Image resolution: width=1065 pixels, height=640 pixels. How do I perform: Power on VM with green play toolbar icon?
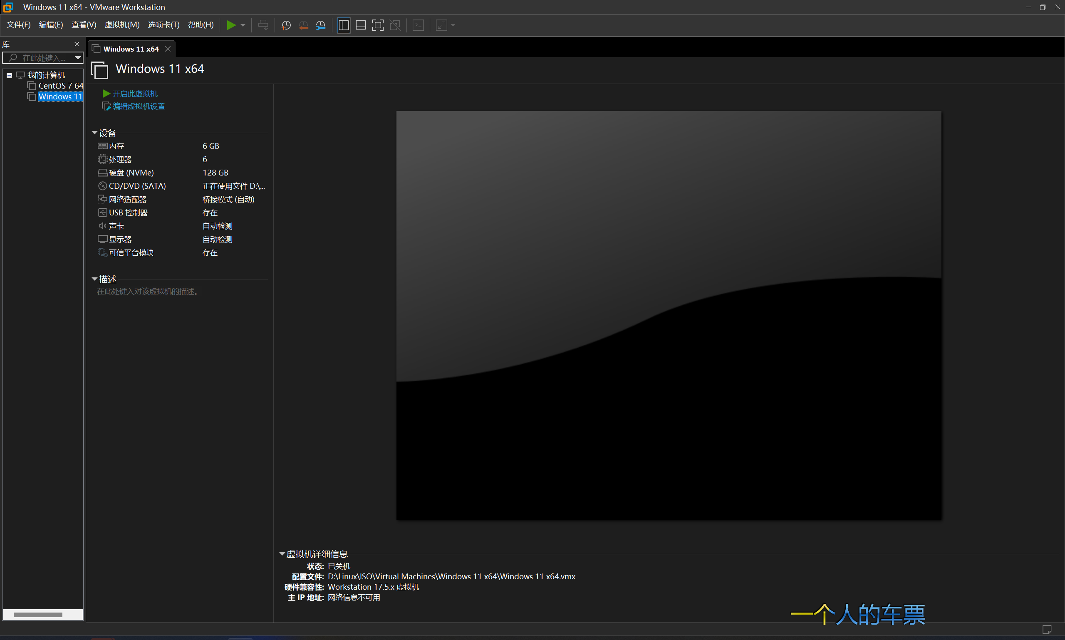(x=231, y=25)
